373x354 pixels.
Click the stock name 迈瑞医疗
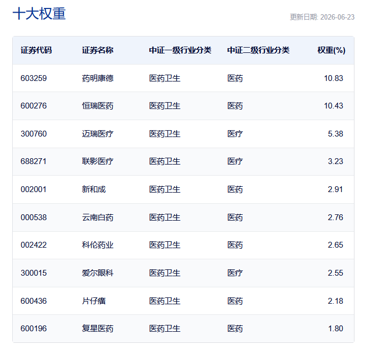coord(97,134)
